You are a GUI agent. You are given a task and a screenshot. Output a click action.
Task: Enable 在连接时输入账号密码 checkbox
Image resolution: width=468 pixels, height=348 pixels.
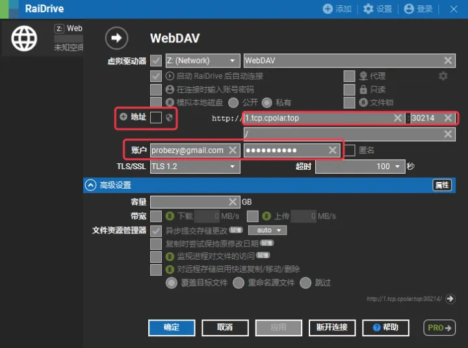[156, 89]
